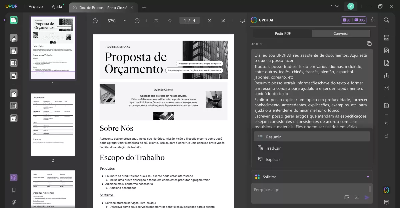The width and height of the screenshot is (400, 208).
Task: Choose the Resumir option in the AI panel
Action: (312, 136)
